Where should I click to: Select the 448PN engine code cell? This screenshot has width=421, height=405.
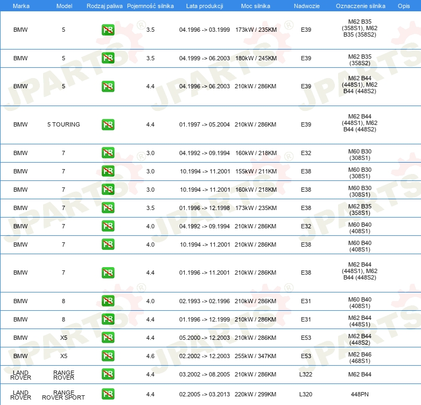[360, 394]
